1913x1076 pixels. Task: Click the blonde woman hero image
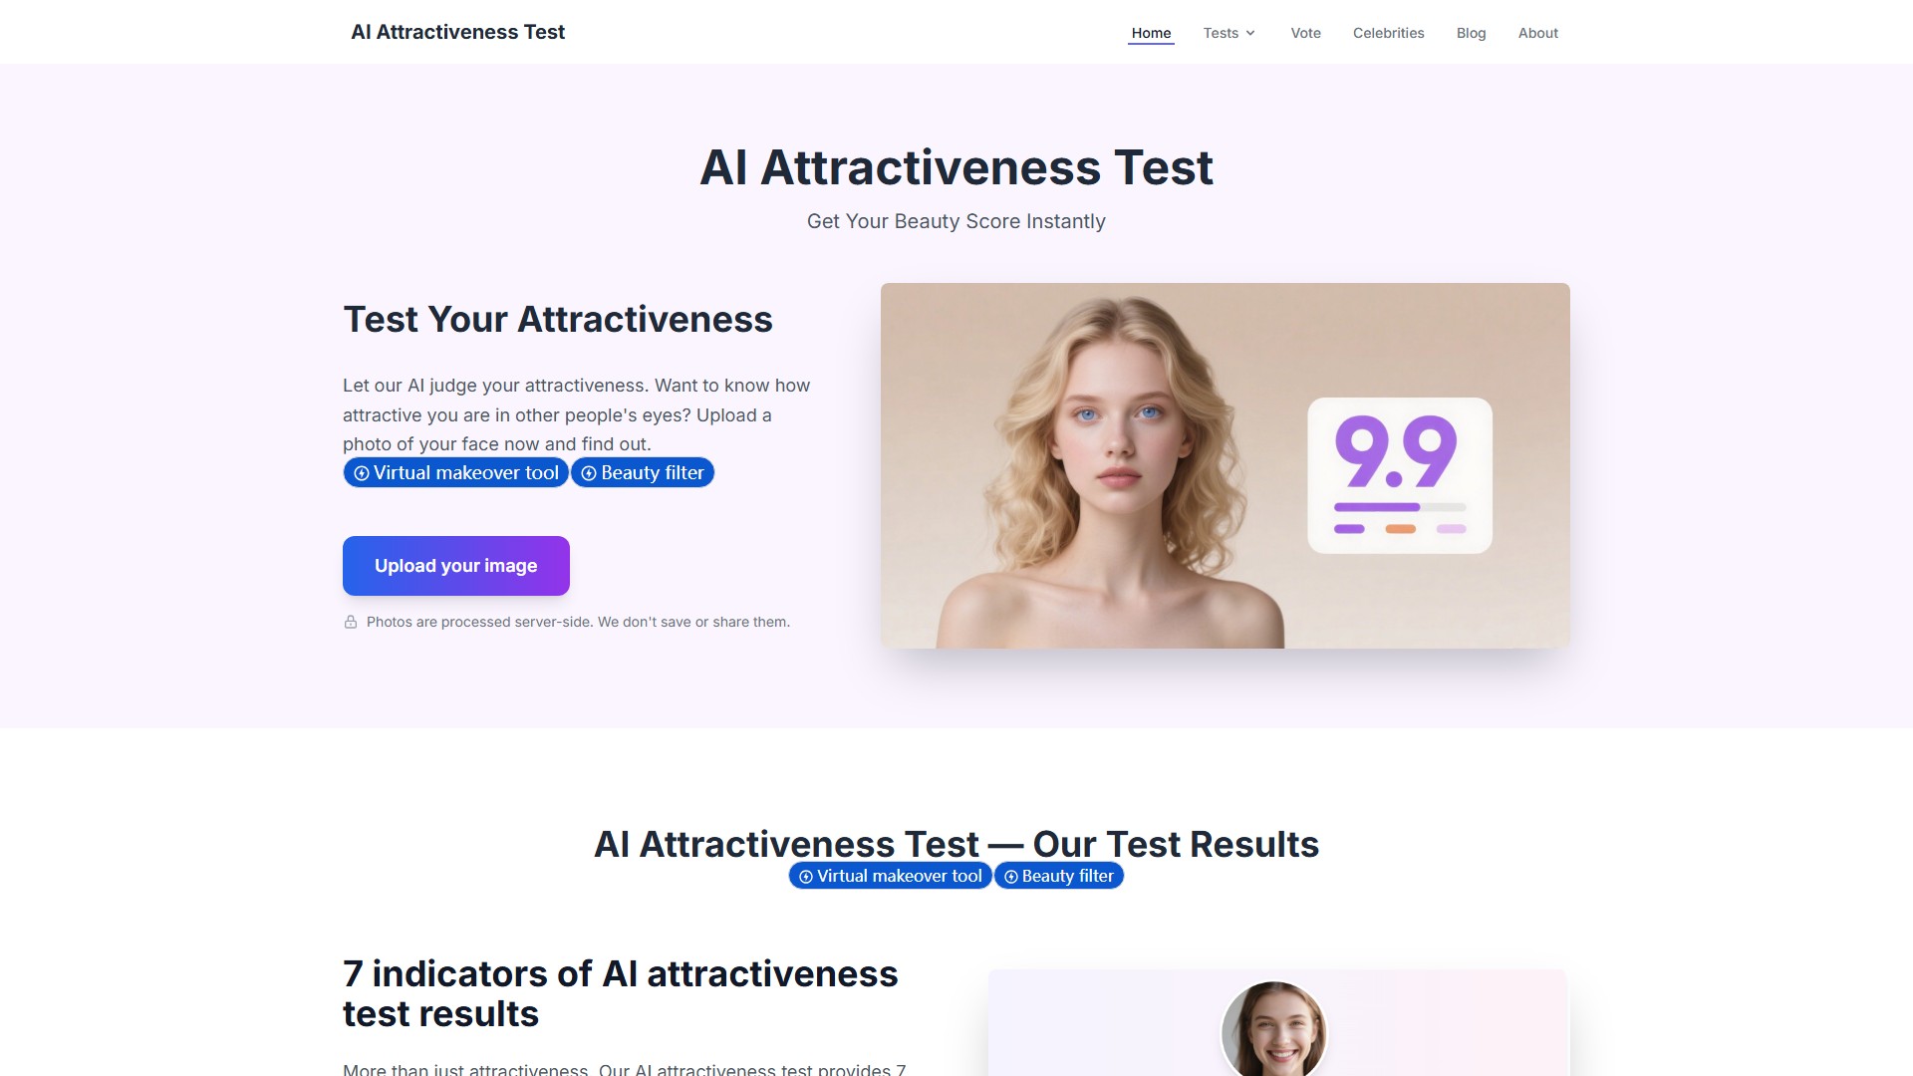coord(1225,465)
